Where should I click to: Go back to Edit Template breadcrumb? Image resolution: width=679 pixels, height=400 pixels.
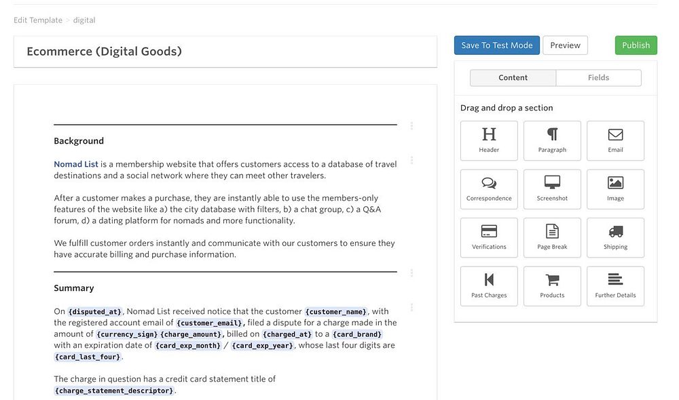(38, 20)
